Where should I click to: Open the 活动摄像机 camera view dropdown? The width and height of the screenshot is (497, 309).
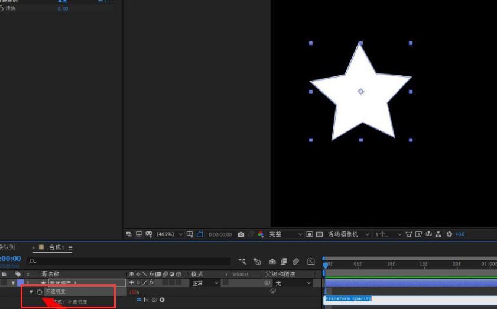click(x=349, y=234)
